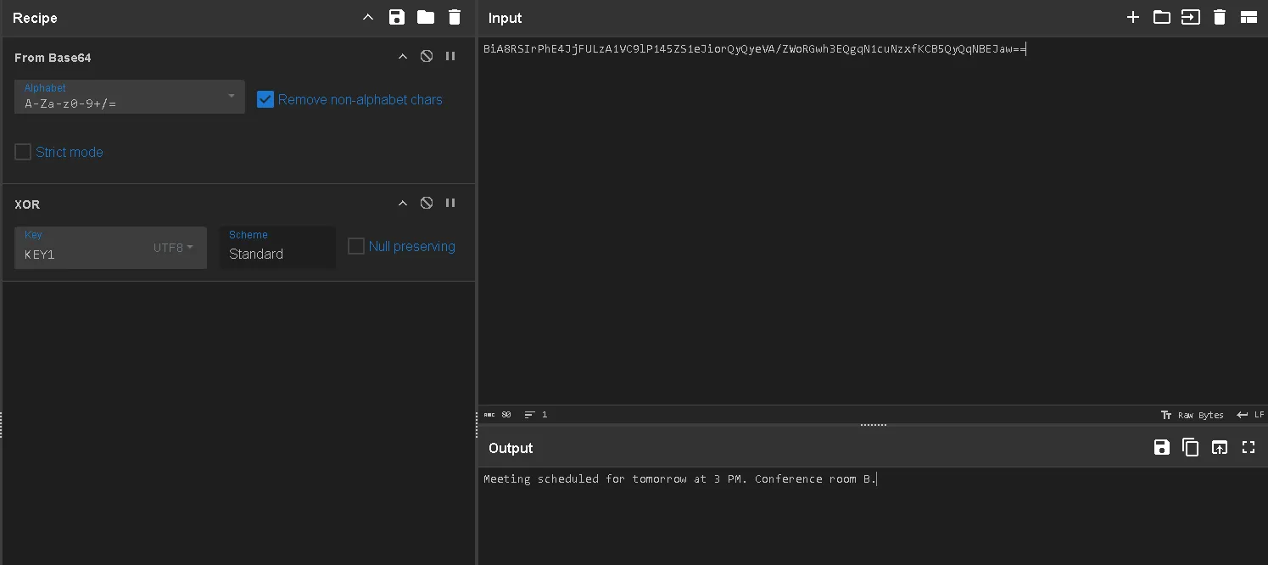Collapse the From Base64 operation
Viewport: 1268px width, 565px height.
(x=403, y=56)
